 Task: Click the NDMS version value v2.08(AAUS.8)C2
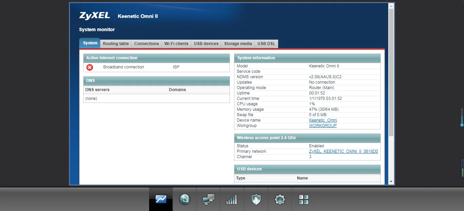[325, 77]
